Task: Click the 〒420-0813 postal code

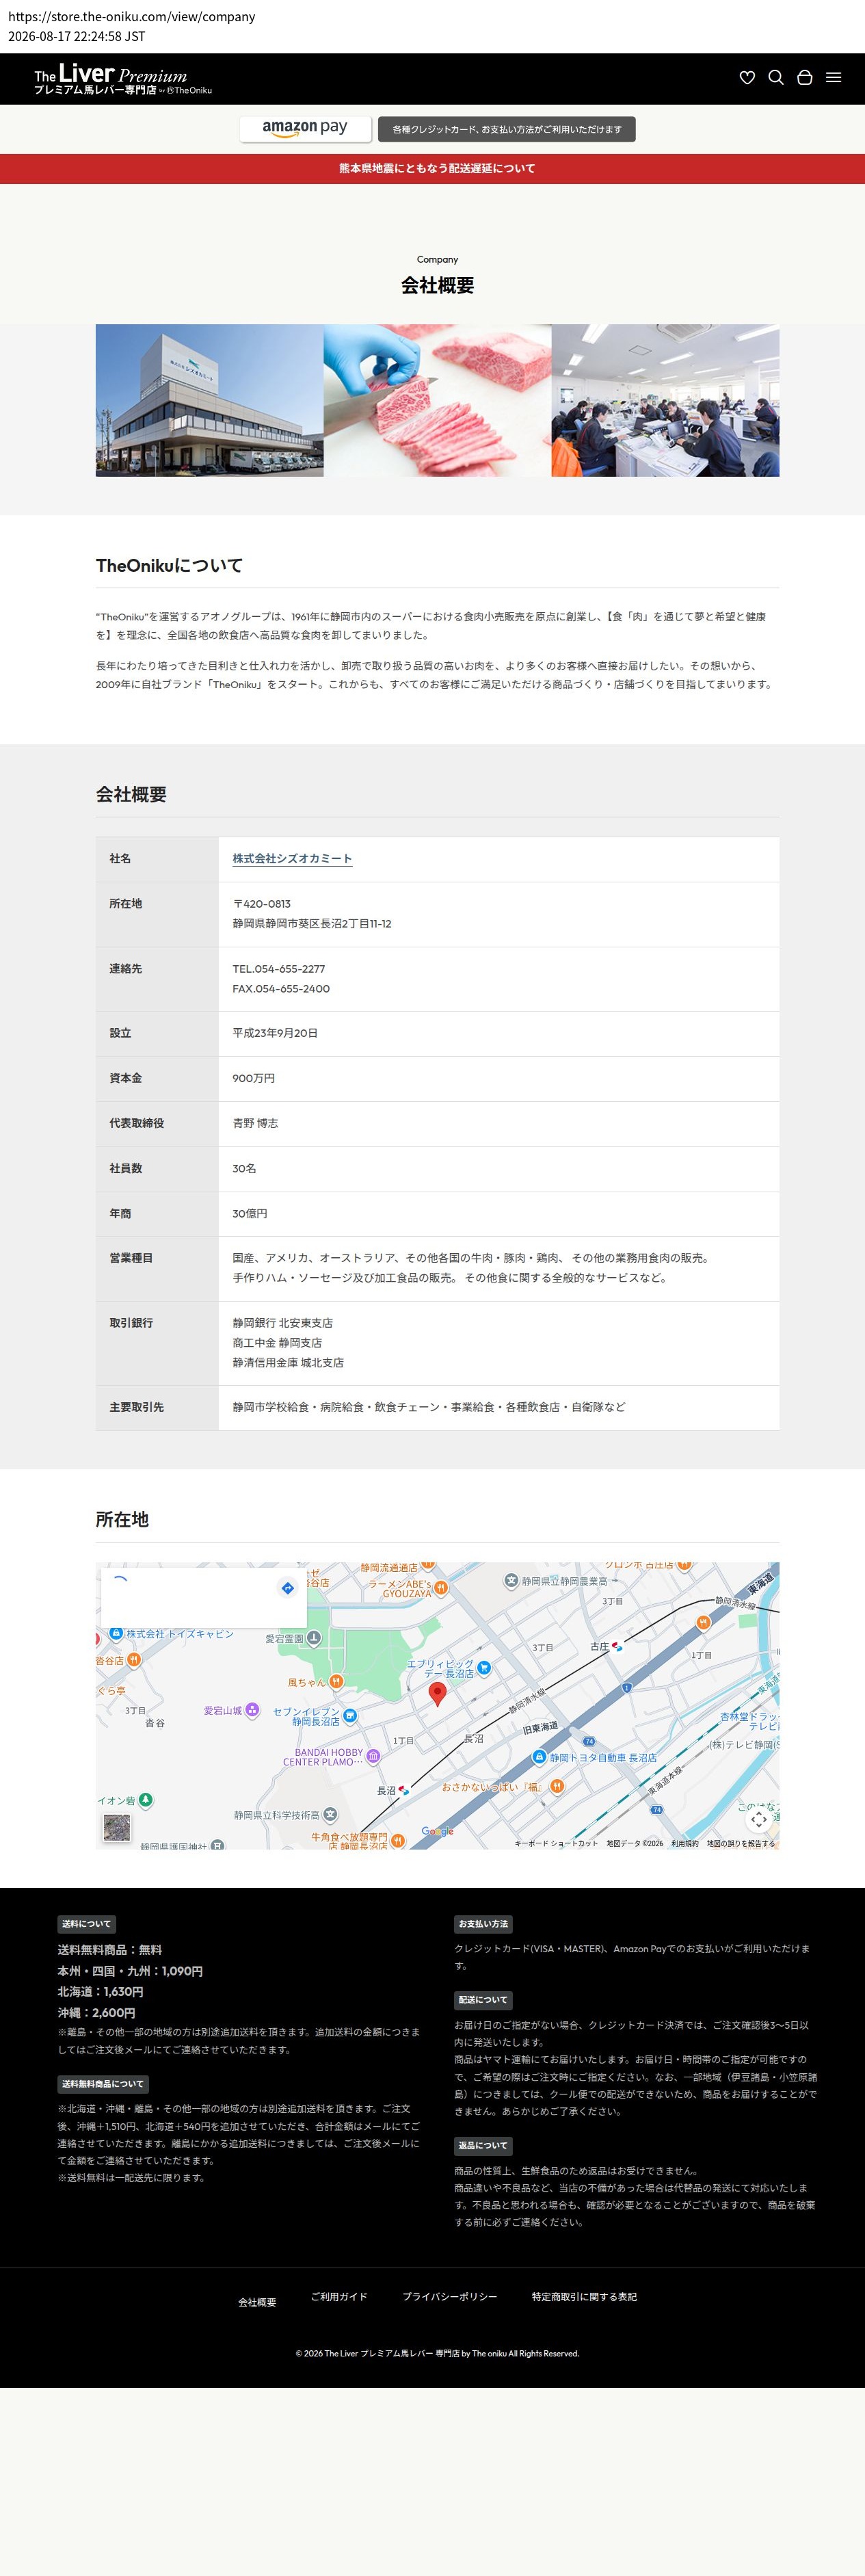Action: click(262, 903)
